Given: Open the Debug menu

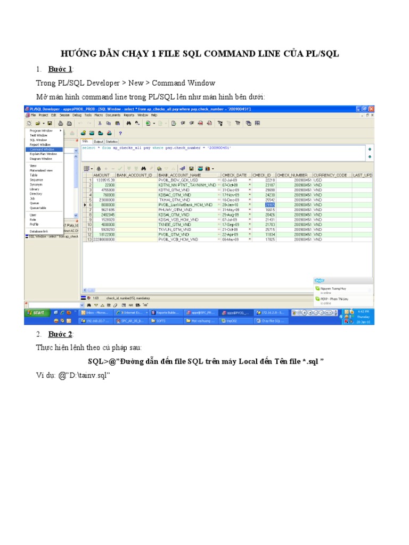Looking at the screenshot, I should (x=77, y=115).
